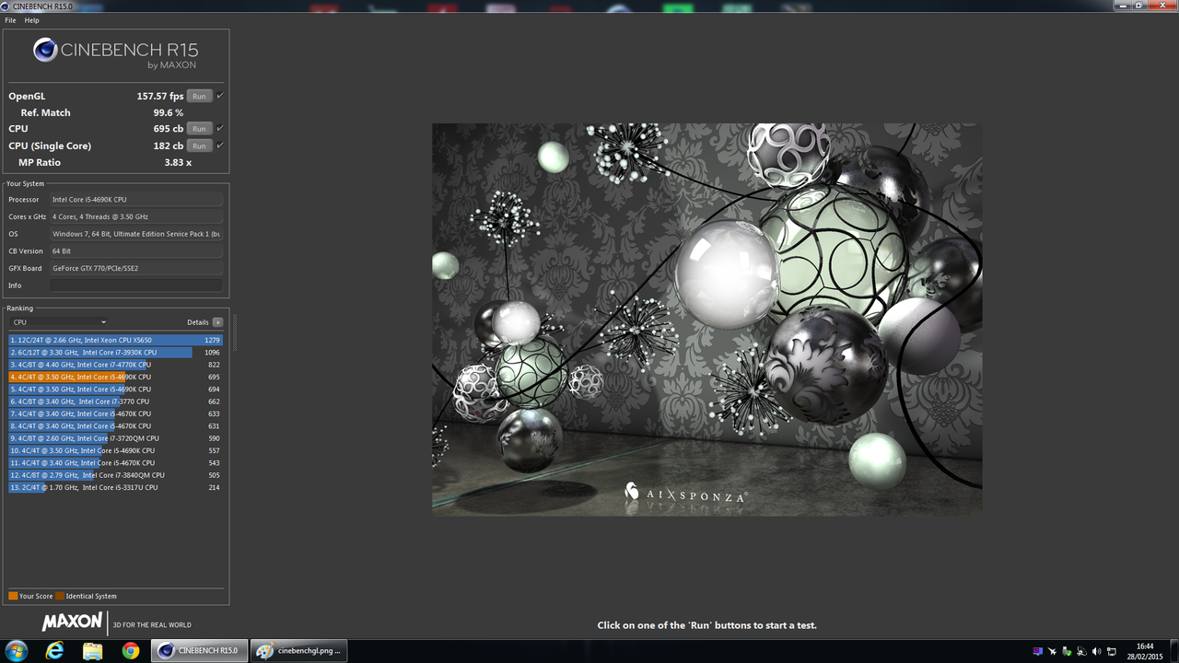Select ranking entry i5-4670K scoring 633

pyautogui.click(x=116, y=413)
